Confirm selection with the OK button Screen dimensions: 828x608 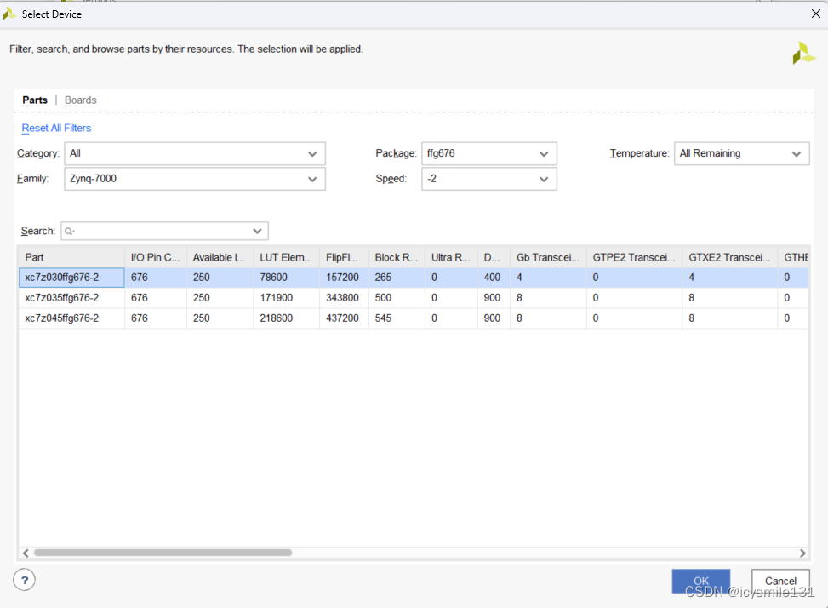coord(700,581)
